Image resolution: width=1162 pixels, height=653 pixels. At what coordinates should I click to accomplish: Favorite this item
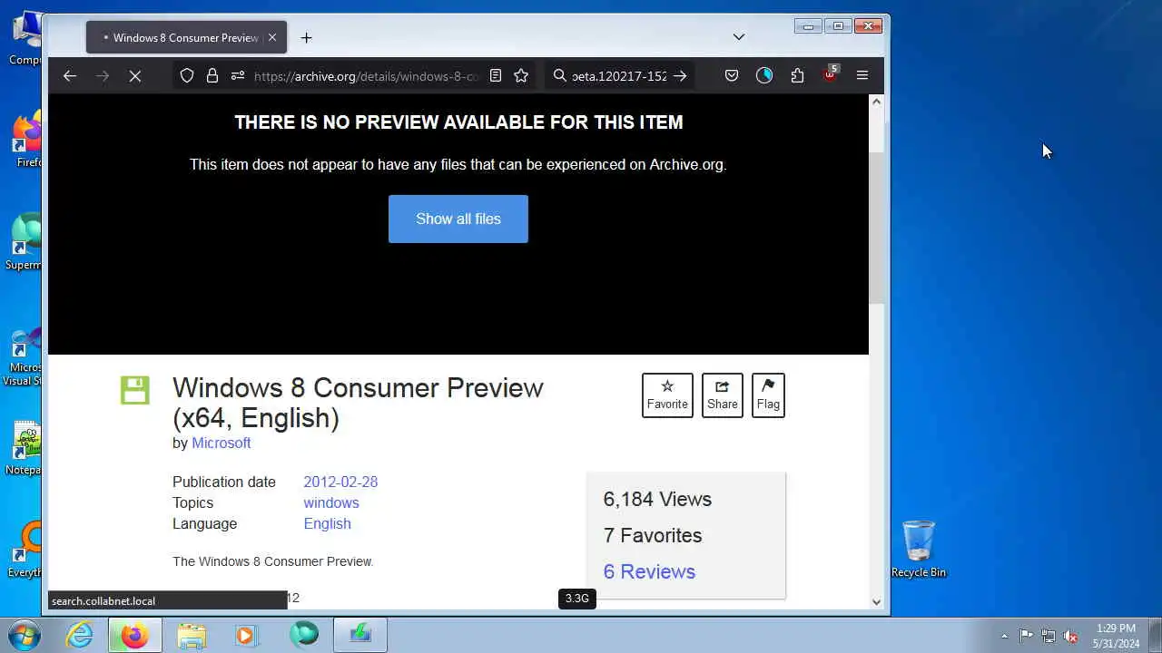point(667,395)
